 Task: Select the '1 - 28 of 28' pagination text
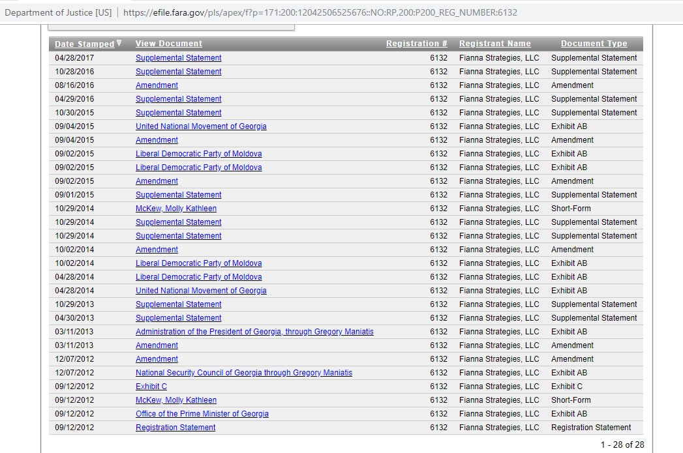622,445
